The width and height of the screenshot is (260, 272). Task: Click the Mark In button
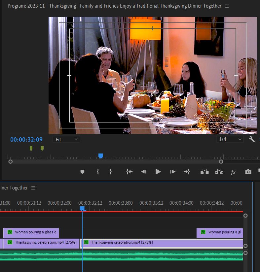click(98, 172)
